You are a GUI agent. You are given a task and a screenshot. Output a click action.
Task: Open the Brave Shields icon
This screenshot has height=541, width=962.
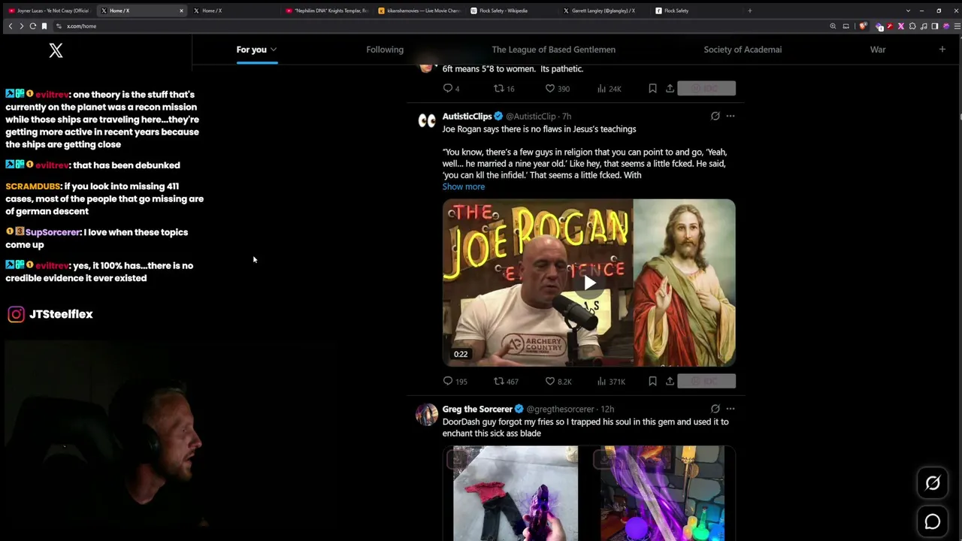(x=863, y=26)
